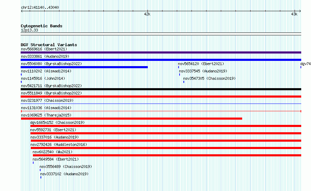Click the red nsv2792426 variant bar
The height and width of the screenshot is (191, 311).
click(166, 148)
